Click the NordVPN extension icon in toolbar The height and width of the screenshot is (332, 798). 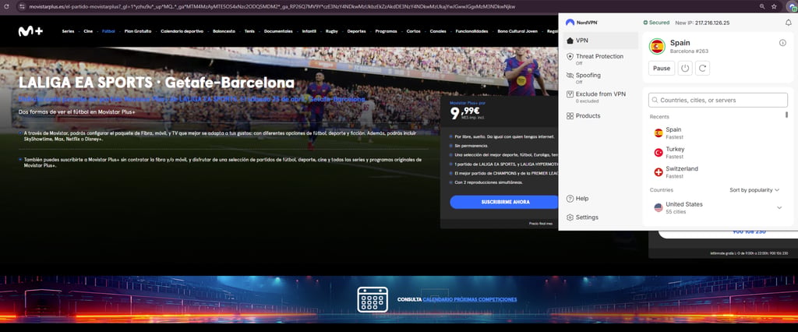tap(794, 6)
